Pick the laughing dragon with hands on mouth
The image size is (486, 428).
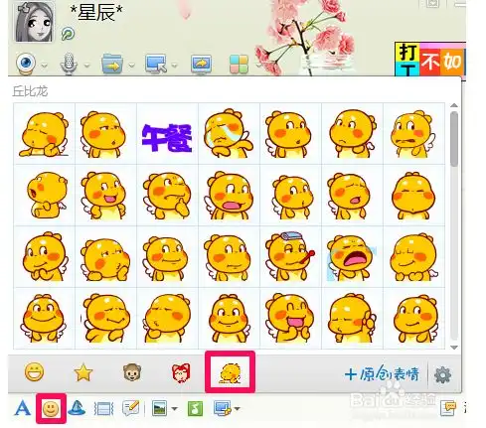(290, 318)
